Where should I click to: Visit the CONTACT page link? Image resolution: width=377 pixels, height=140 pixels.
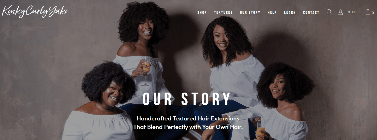click(311, 12)
